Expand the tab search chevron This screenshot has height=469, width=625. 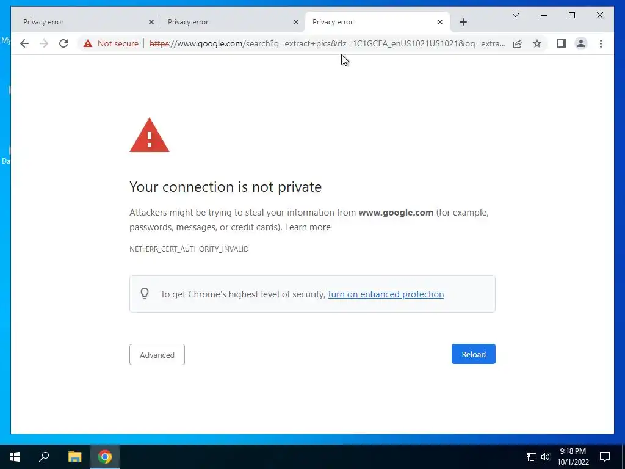pyautogui.click(x=515, y=15)
